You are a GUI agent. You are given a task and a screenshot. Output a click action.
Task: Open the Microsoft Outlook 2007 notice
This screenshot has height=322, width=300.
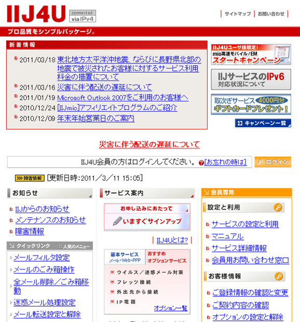pyautogui.click(x=122, y=98)
